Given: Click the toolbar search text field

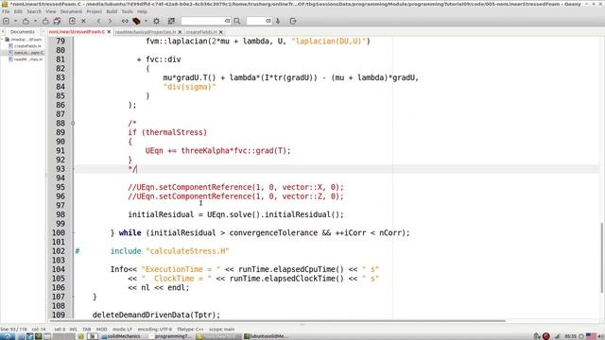Looking at the screenshot, I should pyautogui.click(x=202, y=21).
